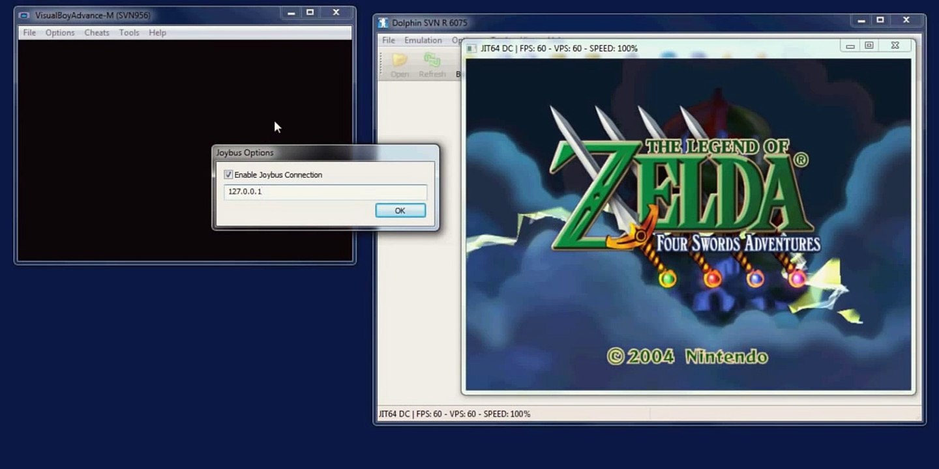Screen dimensions: 939x469
Task: Maximize the Dolphin main window
Action: coord(880,20)
